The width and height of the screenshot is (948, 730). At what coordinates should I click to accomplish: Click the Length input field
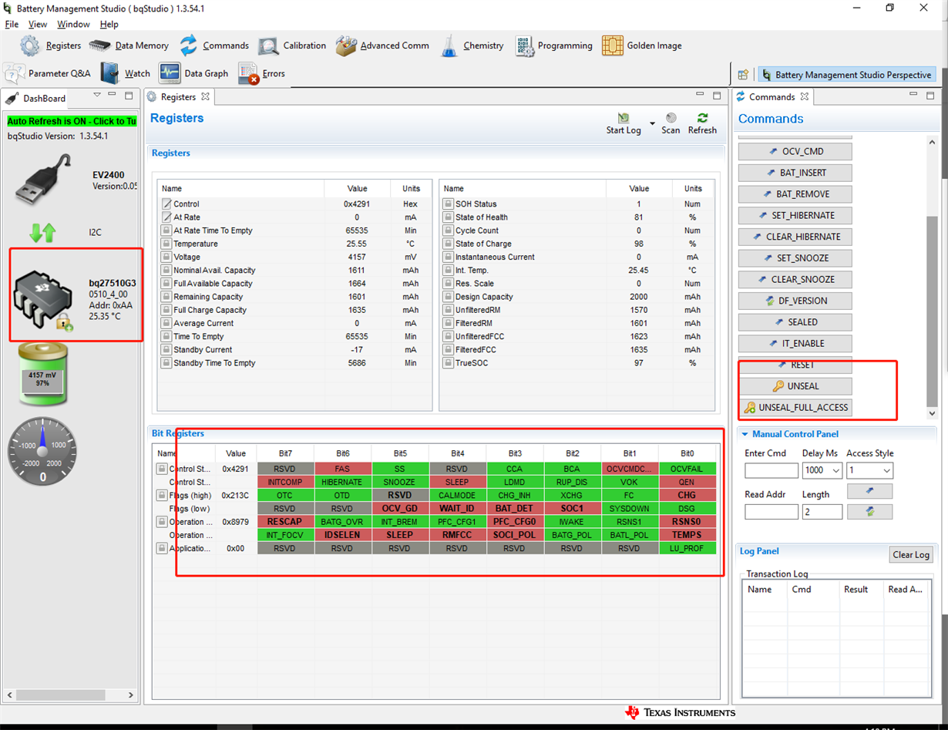822,512
